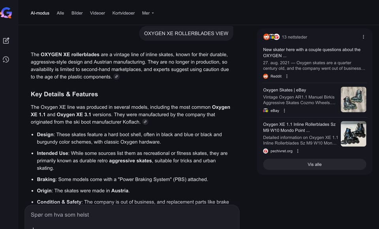Open the Videoer tab

[x=98, y=13]
